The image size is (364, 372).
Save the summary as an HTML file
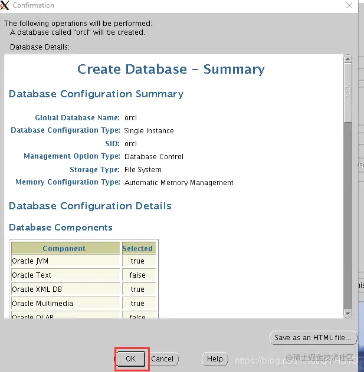click(x=313, y=338)
